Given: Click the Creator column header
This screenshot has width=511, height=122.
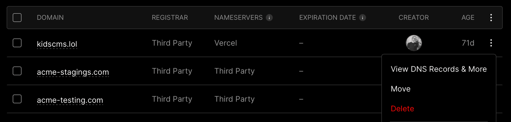Looking at the screenshot, I should tap(414, 18).
